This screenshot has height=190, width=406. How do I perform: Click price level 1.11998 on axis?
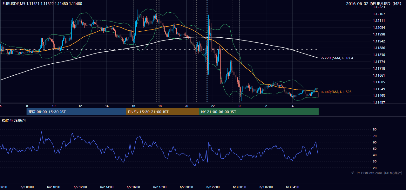(x=379, y=34)
